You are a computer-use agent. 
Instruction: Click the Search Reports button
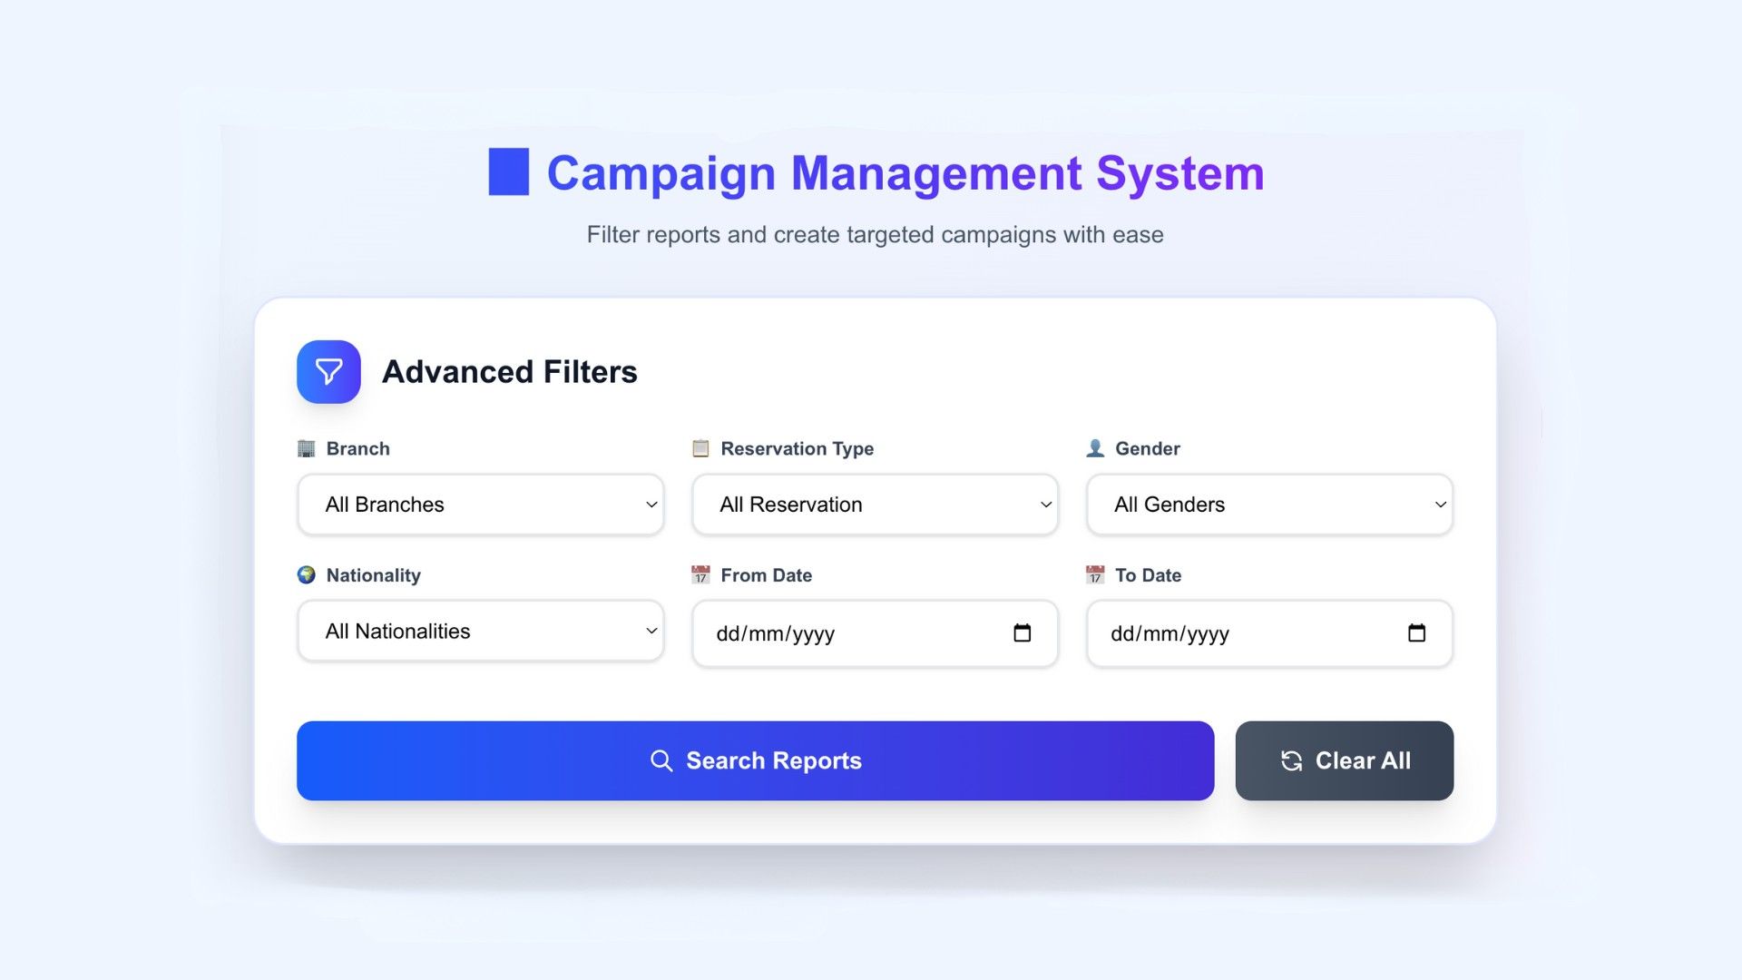(x=756, y=760)
